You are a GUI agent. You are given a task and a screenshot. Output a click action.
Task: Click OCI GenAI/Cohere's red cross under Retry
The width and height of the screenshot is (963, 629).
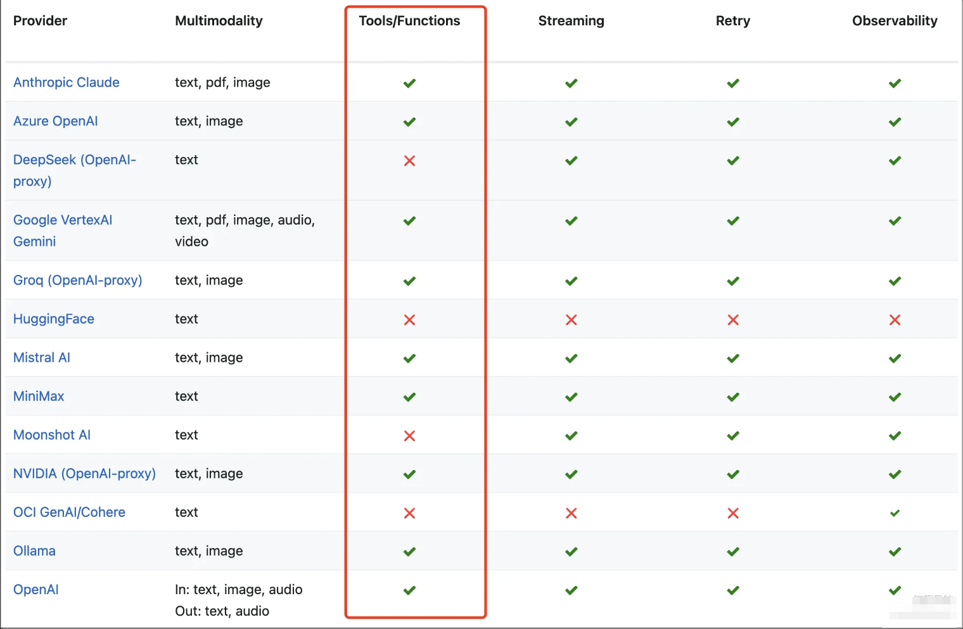(x=733, y=513)
